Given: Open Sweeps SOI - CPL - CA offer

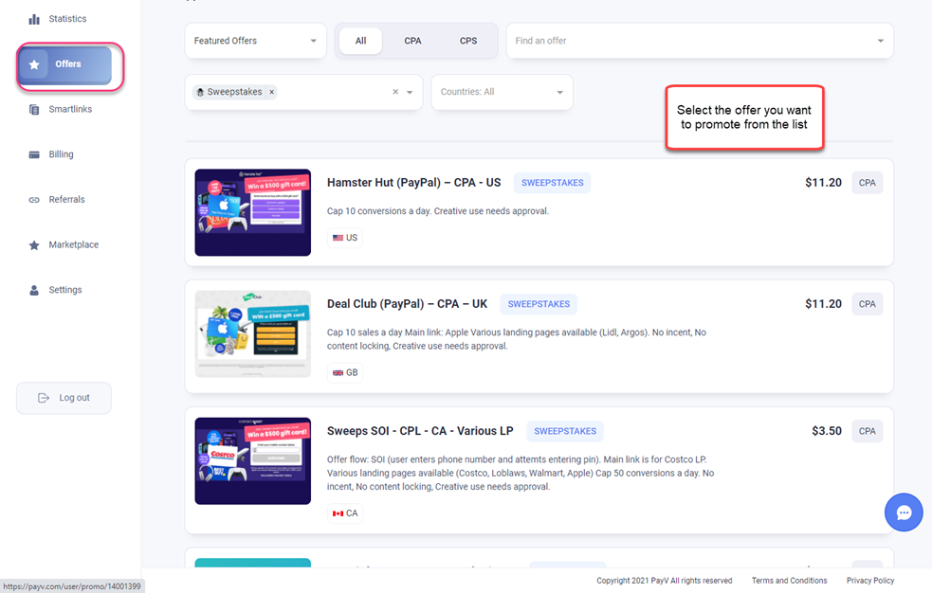Looking at the screenshot, I should click(x=420, y=431).
